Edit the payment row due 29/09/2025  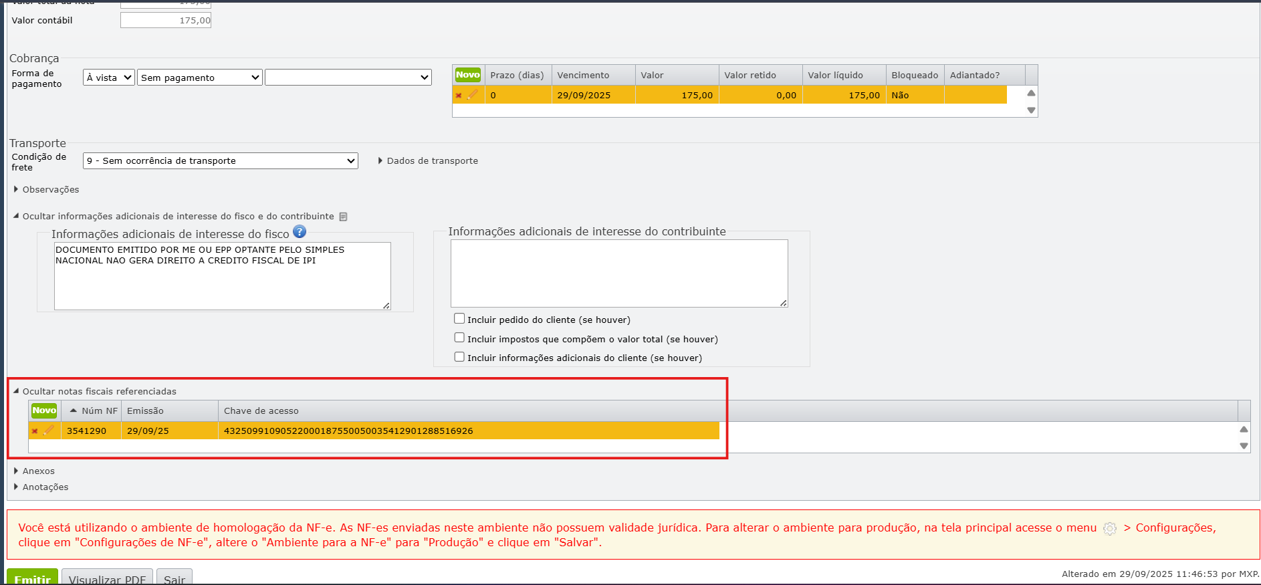[472, 95]
